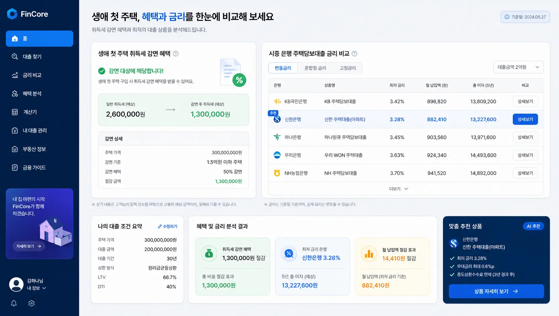Click help icon next to 금리 비교 title
The image size is (559, 316).
point(355,54)
